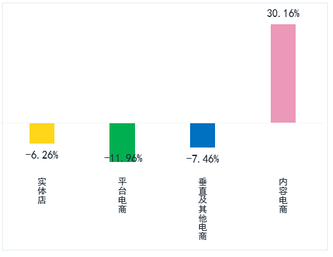
Task: Click the blue 垂直及其他电商 bar
Action: 203,135
